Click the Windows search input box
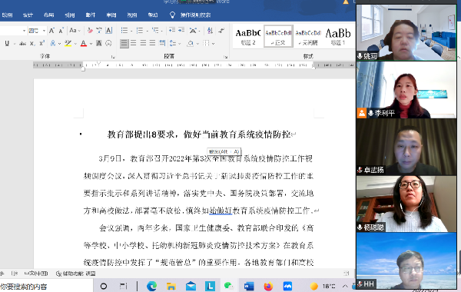 click(x=45, y=286)
